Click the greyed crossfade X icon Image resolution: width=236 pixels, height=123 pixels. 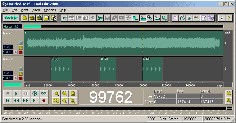coord(107,18)
